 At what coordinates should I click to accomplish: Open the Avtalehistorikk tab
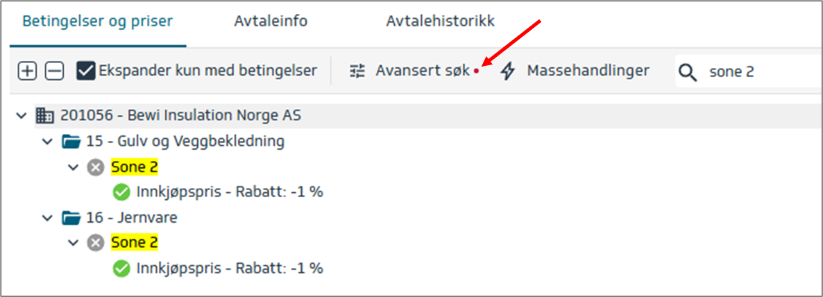[x=440, y=22]
